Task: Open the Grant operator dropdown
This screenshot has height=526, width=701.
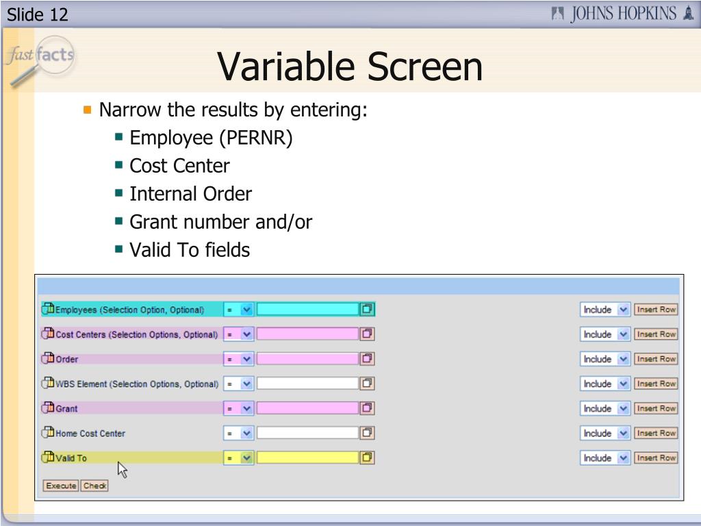Action: click(x=239, y=408)
